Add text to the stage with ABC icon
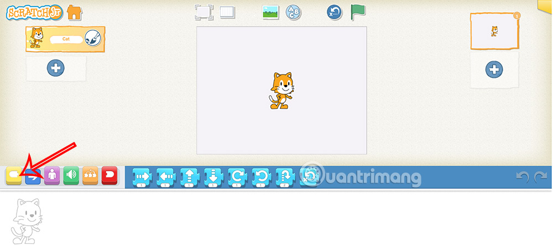This screenshot has width=553, height=245. (294, 12)
